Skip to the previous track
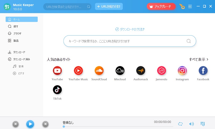215x129 pixels. pos(16,124)
